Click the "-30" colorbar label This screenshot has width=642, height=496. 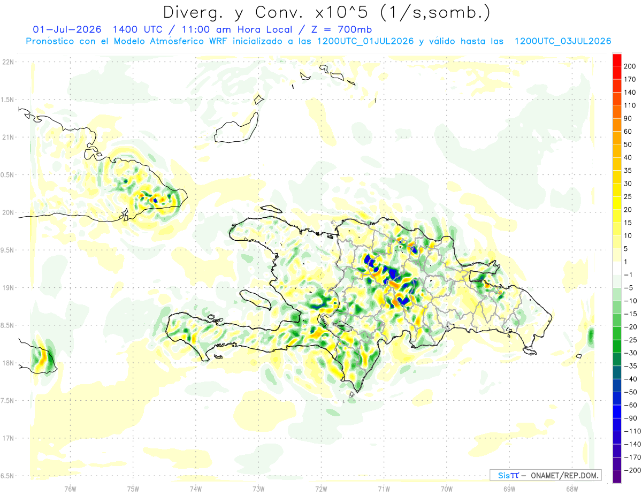point(631,353)
